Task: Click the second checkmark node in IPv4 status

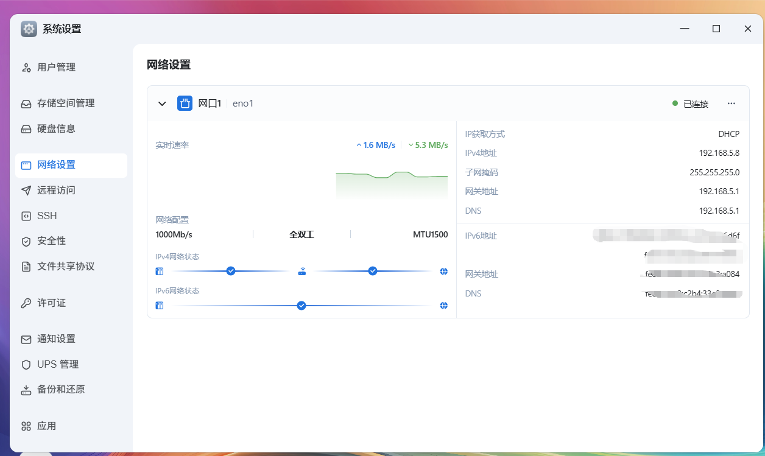Action: point(373,271)
